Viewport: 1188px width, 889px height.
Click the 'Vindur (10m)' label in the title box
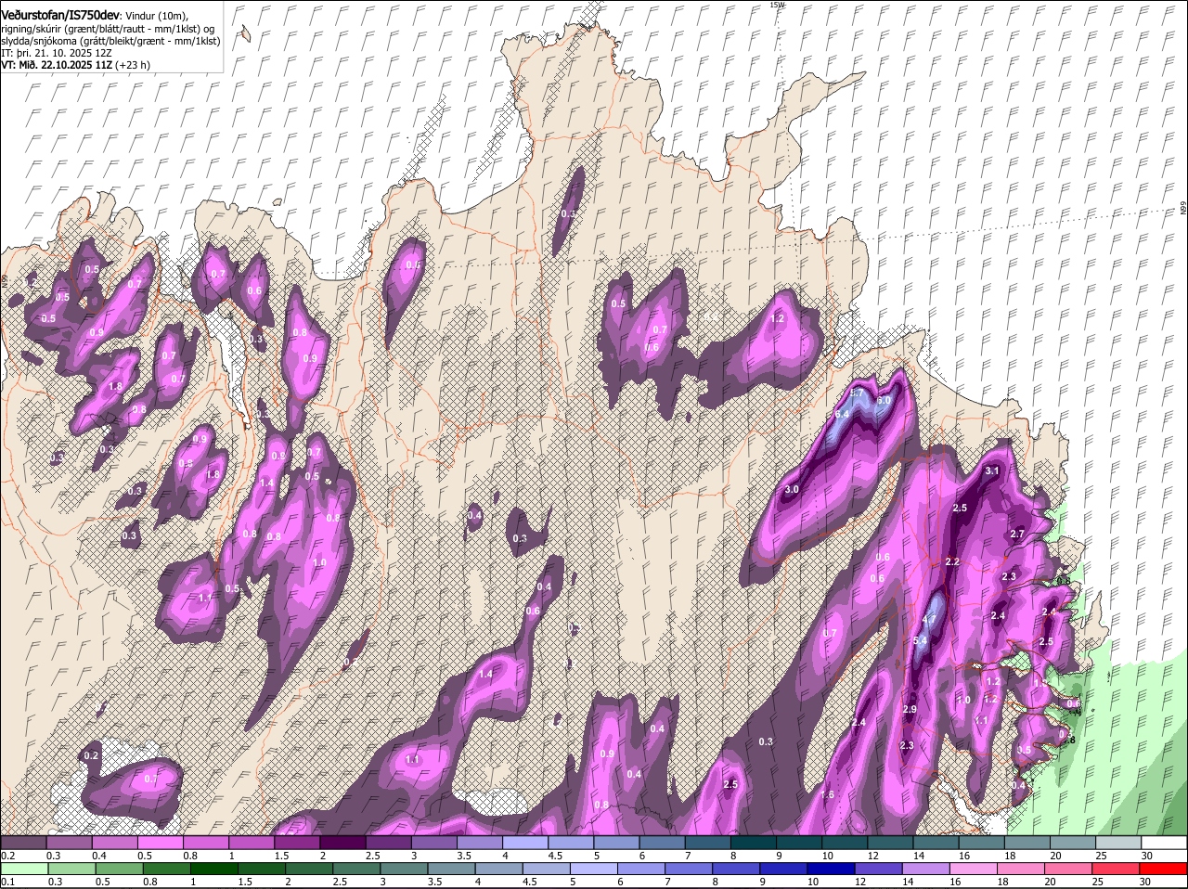pos(158,16)
